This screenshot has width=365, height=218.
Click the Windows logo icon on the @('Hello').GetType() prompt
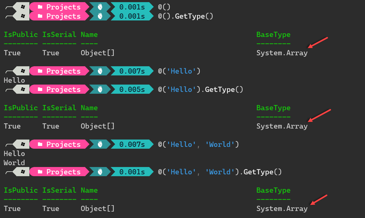click(x=23, y=89)
